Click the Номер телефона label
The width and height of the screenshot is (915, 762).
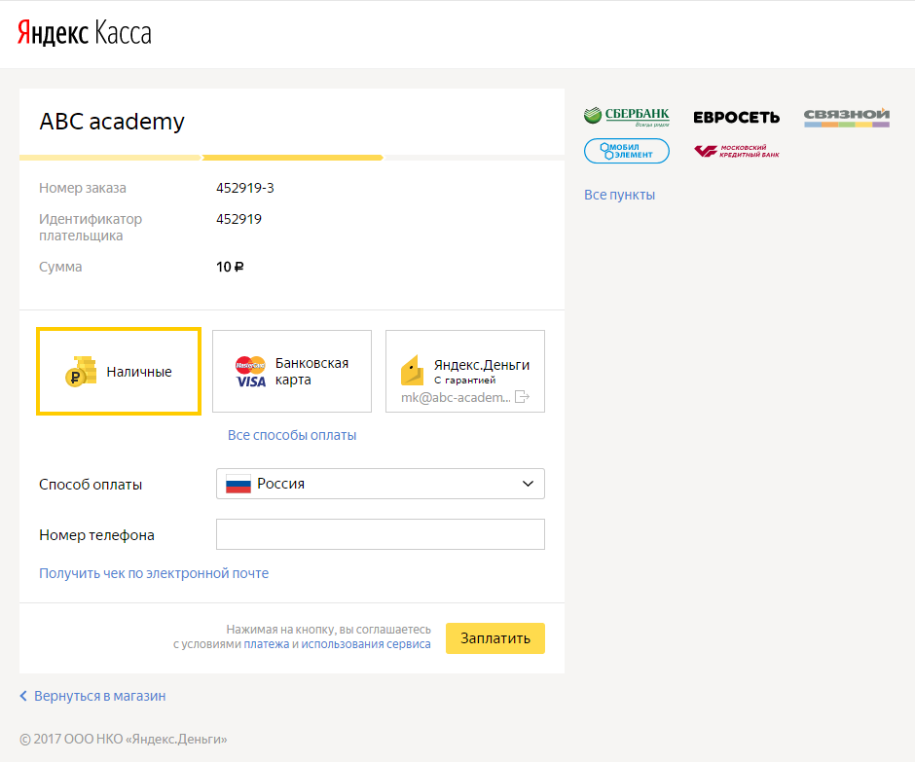pos(97,535)
